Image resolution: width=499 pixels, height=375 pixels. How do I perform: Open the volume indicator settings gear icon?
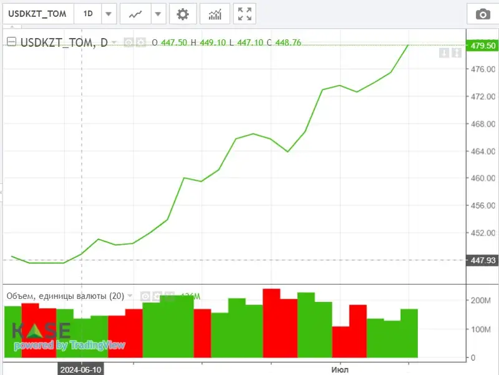(x=157, y=296)
